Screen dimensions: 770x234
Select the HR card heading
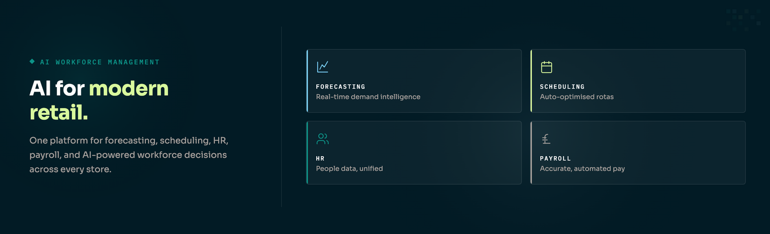[x=320, y=159]
